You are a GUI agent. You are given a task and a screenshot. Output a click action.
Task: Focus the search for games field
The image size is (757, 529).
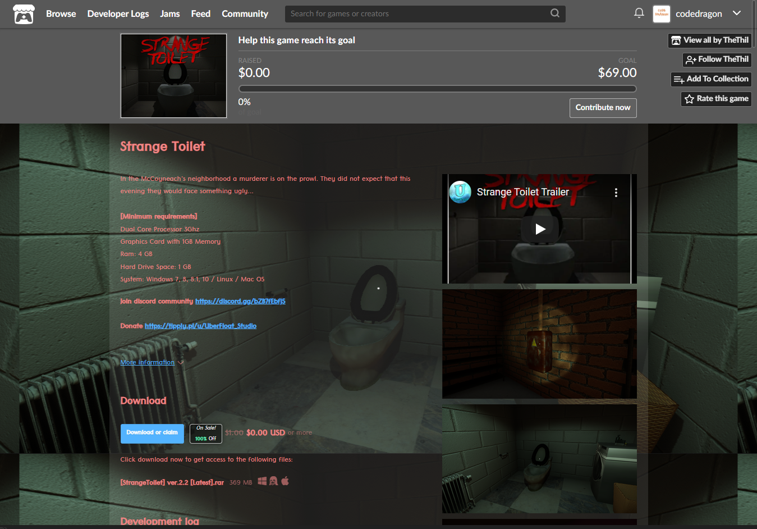[416, 13]
